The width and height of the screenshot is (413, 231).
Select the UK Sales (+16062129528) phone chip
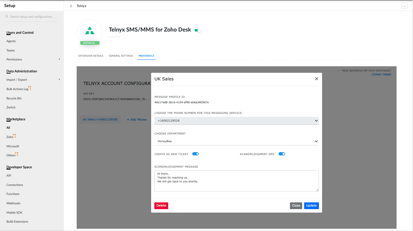tap(100, 119)
